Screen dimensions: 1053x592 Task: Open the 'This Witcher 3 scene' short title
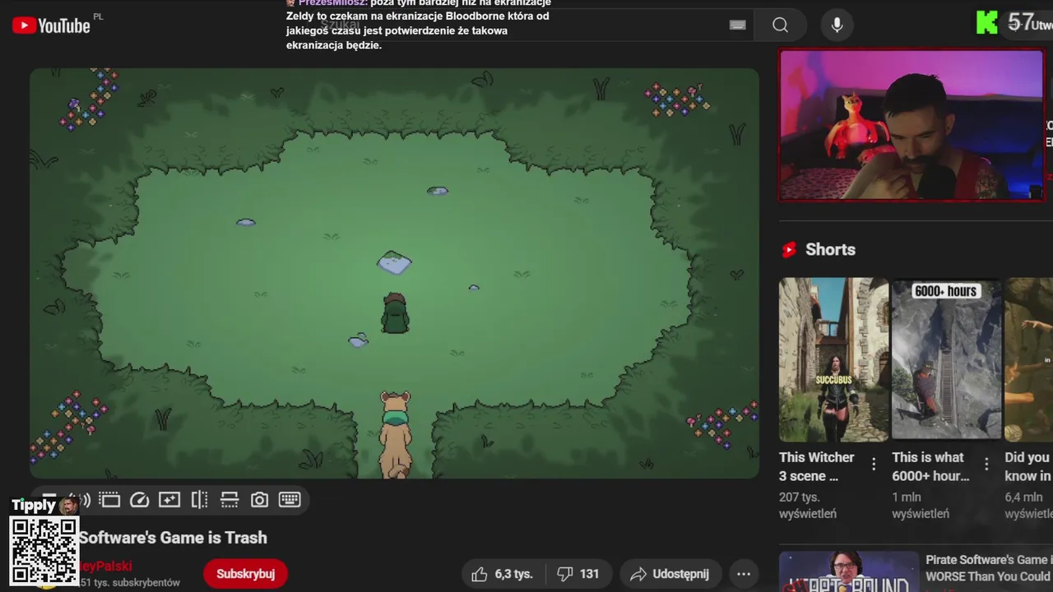817,466
